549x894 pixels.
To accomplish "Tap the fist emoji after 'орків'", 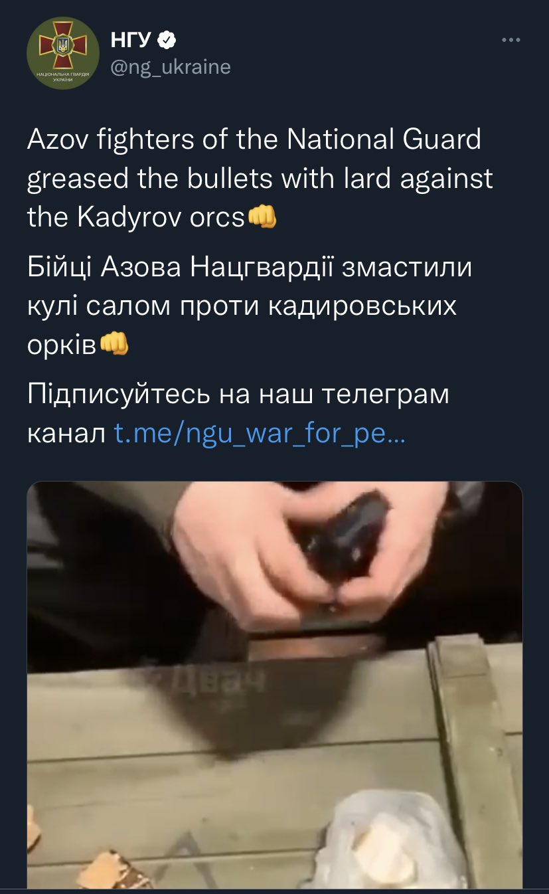I will (114, 343).
